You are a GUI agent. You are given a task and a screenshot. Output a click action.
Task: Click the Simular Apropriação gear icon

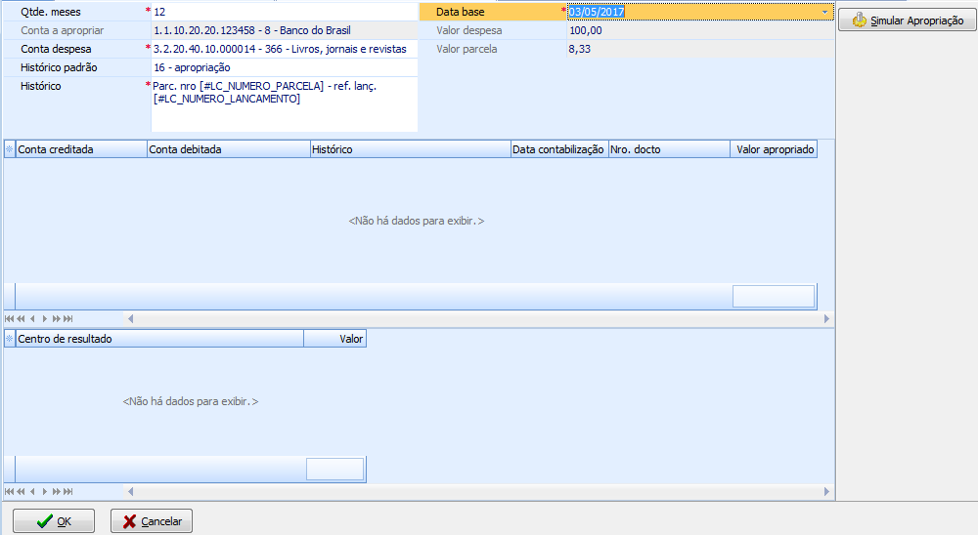(860, 20)
